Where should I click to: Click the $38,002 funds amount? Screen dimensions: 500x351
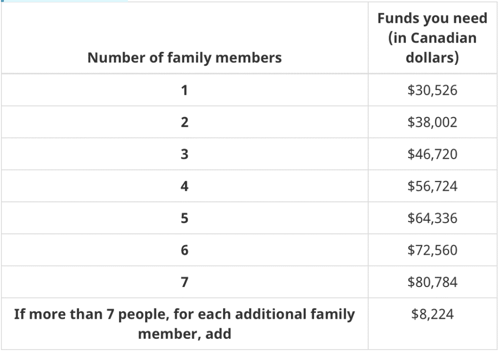432,123
